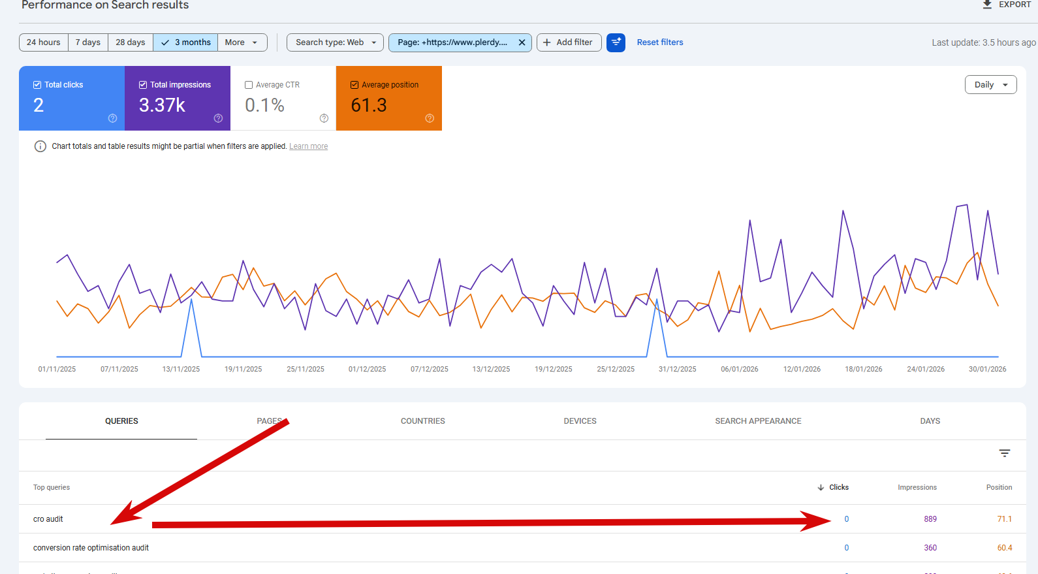Click the 13/11/2025 chart axis date

point(181,369)
